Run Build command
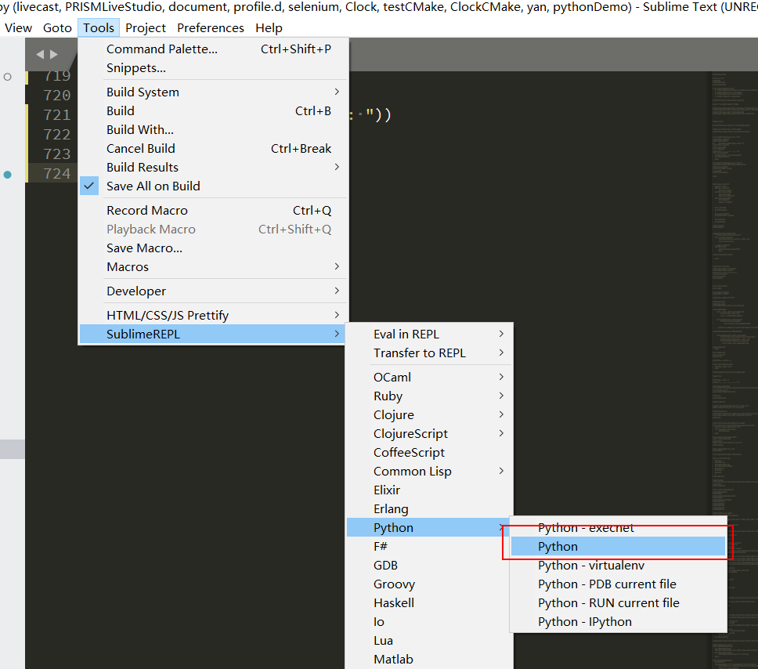 213,110
